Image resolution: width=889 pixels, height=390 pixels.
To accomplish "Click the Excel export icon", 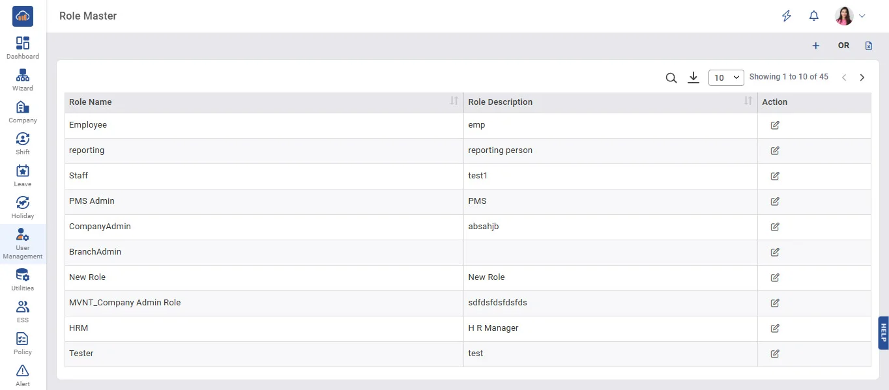I will point(868,46).
